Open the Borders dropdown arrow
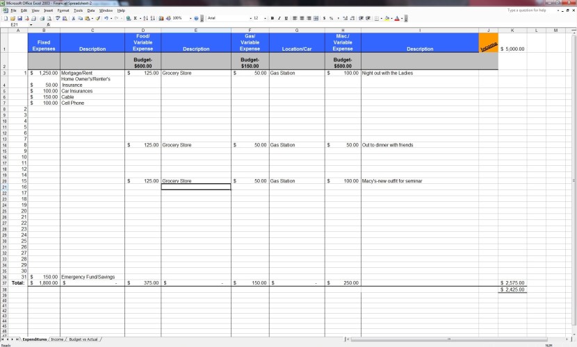This screenshot has height=347, width=577. pos(381,18)
